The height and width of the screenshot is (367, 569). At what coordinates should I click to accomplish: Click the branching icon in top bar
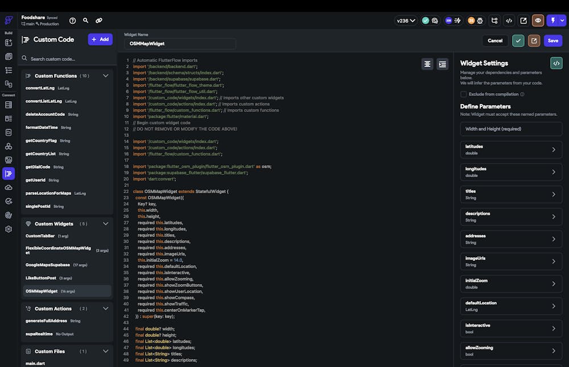pos(494,20)
